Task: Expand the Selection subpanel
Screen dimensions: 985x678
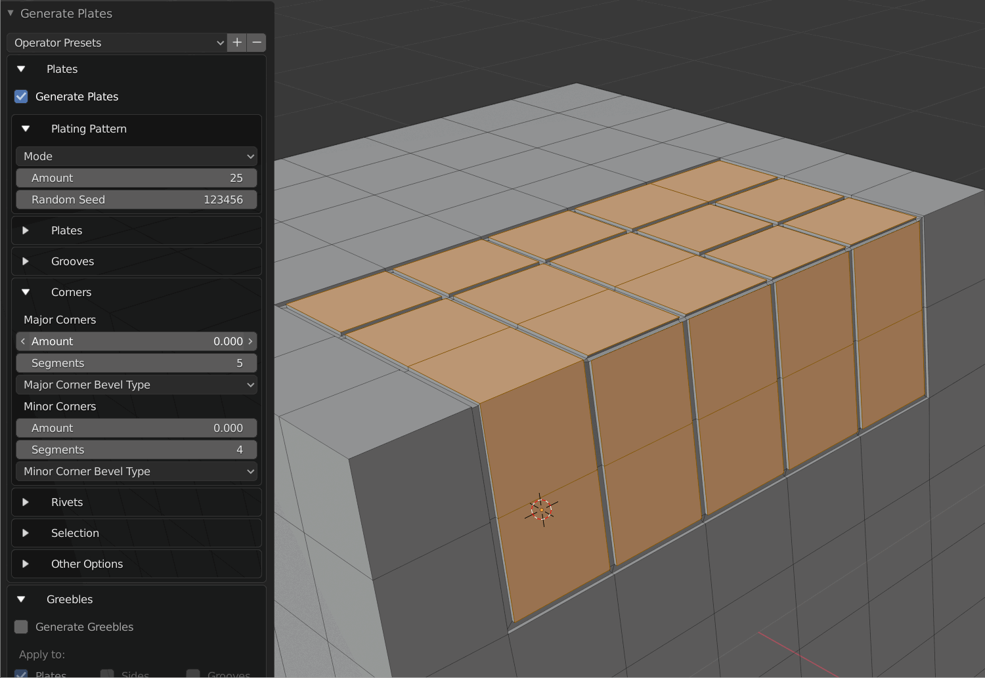Action: tap(26, 533)
